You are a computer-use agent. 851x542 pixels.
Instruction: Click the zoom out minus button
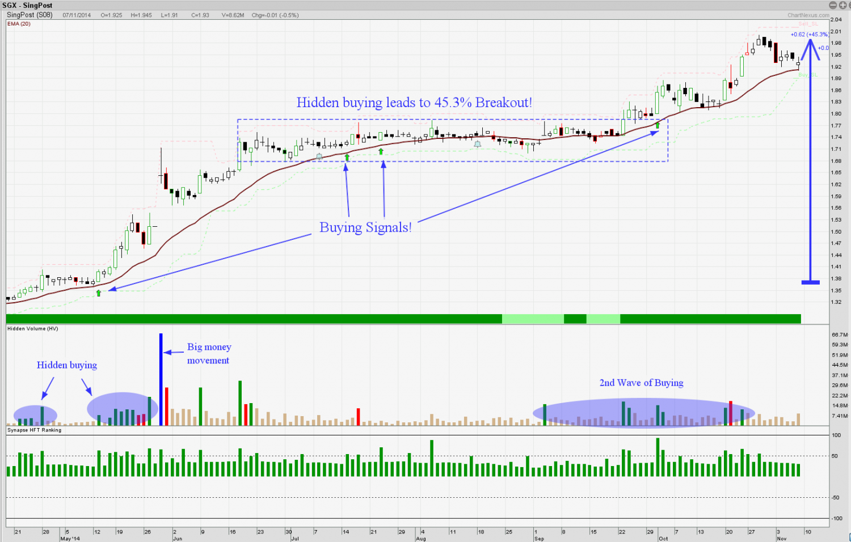click(833, 5)
